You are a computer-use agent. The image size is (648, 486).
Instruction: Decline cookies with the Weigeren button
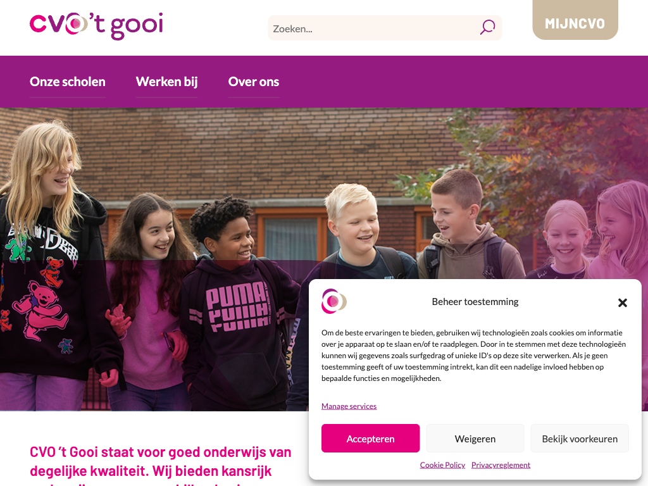(x=475, y=439)
